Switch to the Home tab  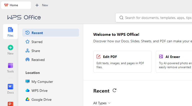point(16,5)
